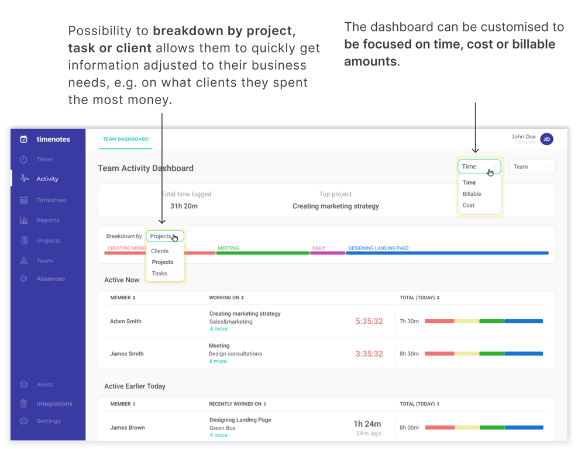Open Integrations from the sidebar
The height and width of the screenshot is (449, 578).
coord(54,404)
